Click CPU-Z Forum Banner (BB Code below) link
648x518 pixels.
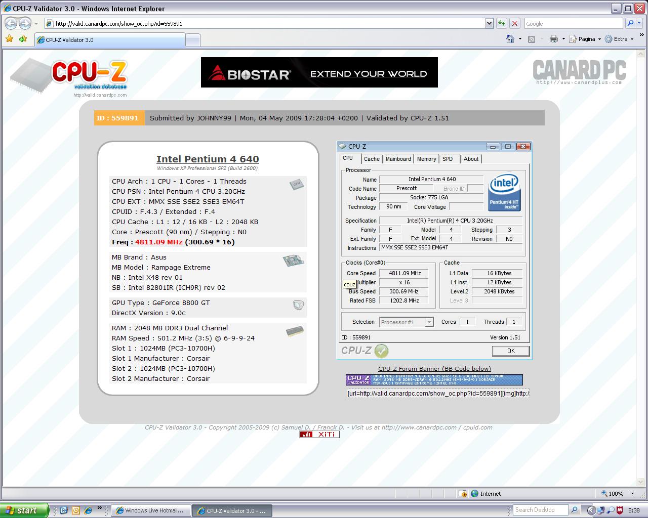point(434,369)
